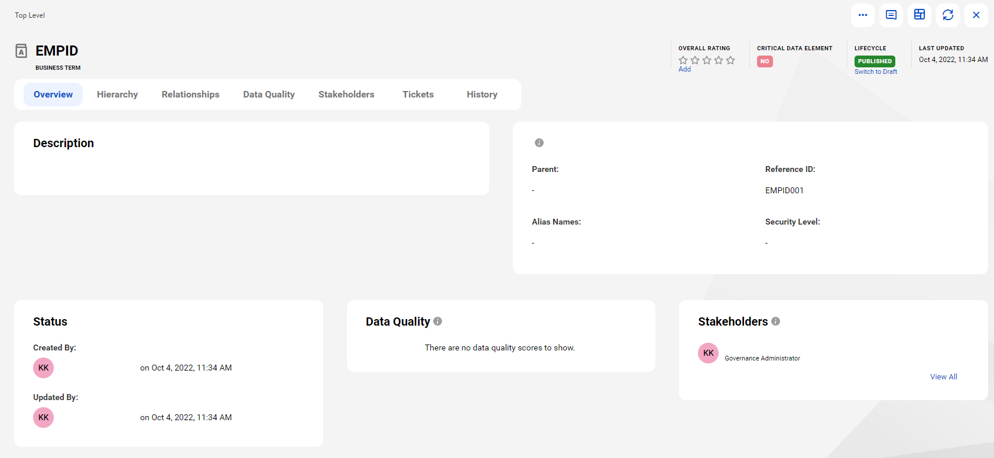Click the KK avatar under Updated By
994x458 pixels.
point(43,417)
